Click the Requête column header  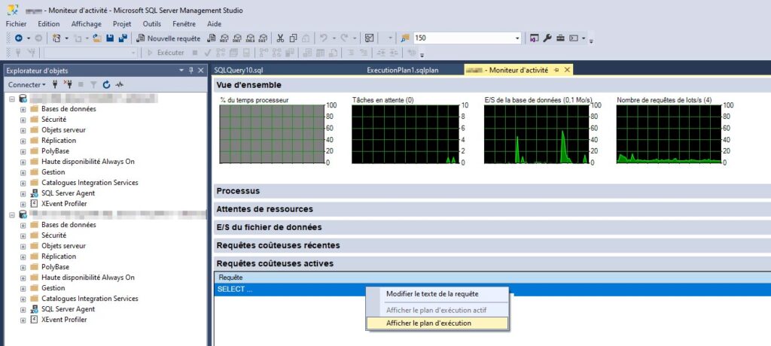pyautogui.click(x=492, y=278)
